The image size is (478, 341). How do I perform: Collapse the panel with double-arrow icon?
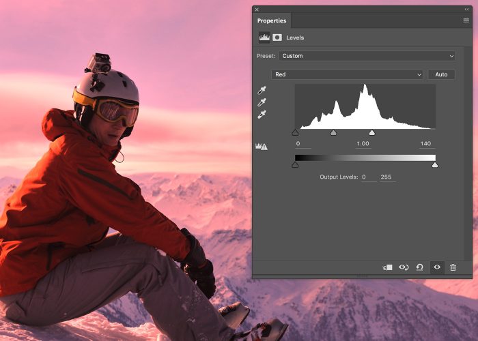[466, 10]
